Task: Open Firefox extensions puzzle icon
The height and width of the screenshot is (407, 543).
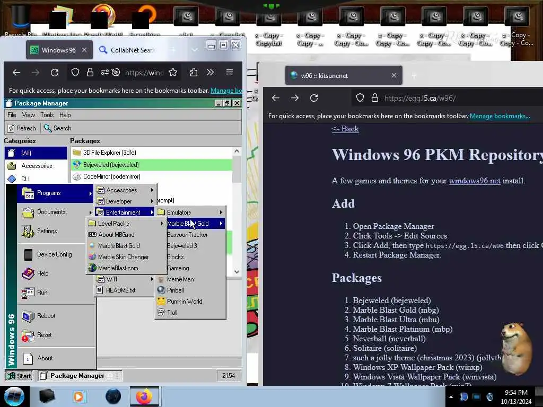Action: [x=194, y=72]
